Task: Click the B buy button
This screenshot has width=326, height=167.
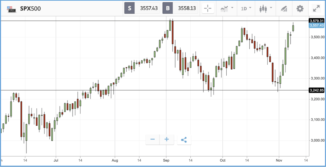Action: click(167, 8)
